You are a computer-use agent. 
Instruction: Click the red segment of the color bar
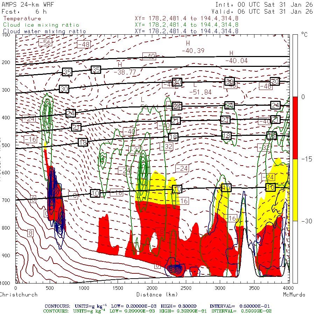(295, 128)
